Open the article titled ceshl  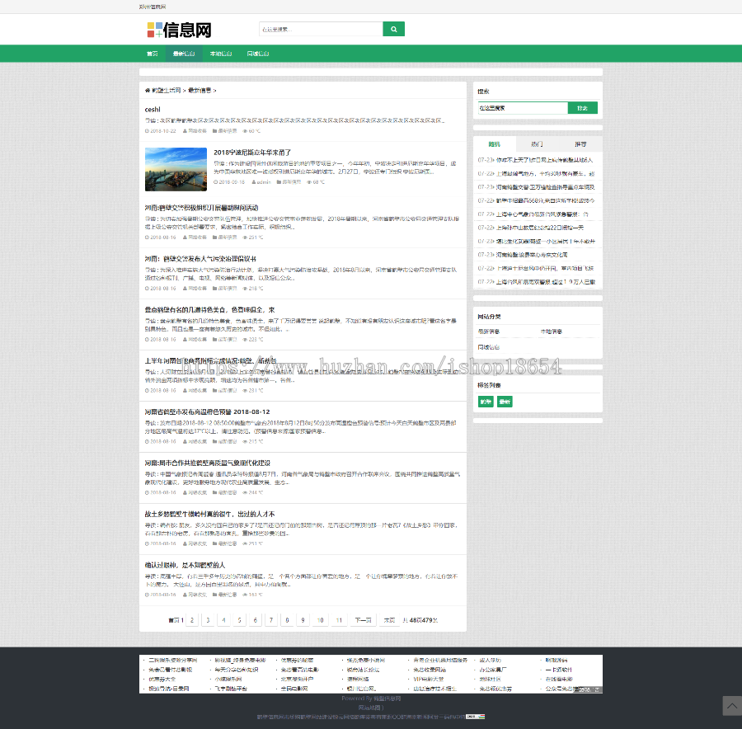pyautogui.click(x=153, y=109)
